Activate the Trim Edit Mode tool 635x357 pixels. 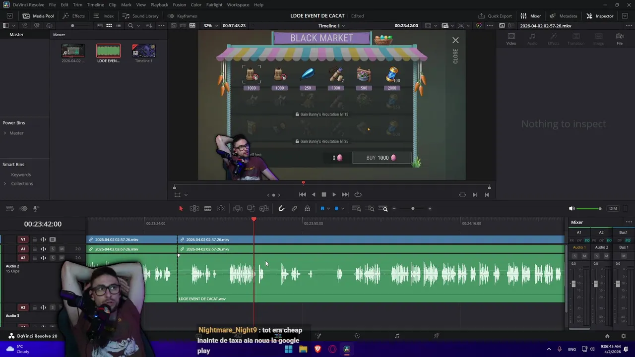coord(194,209)
